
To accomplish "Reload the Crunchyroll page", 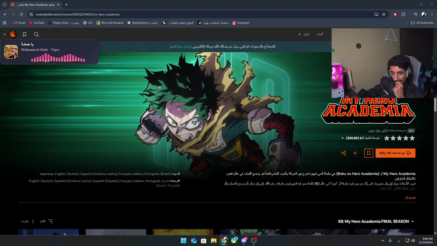I will tap(21, 14).
